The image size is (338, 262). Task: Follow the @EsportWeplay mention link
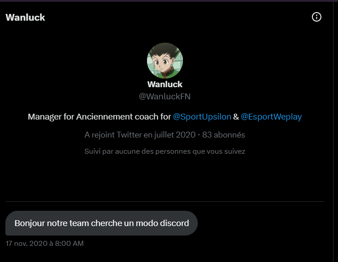[x=271, y=116]
